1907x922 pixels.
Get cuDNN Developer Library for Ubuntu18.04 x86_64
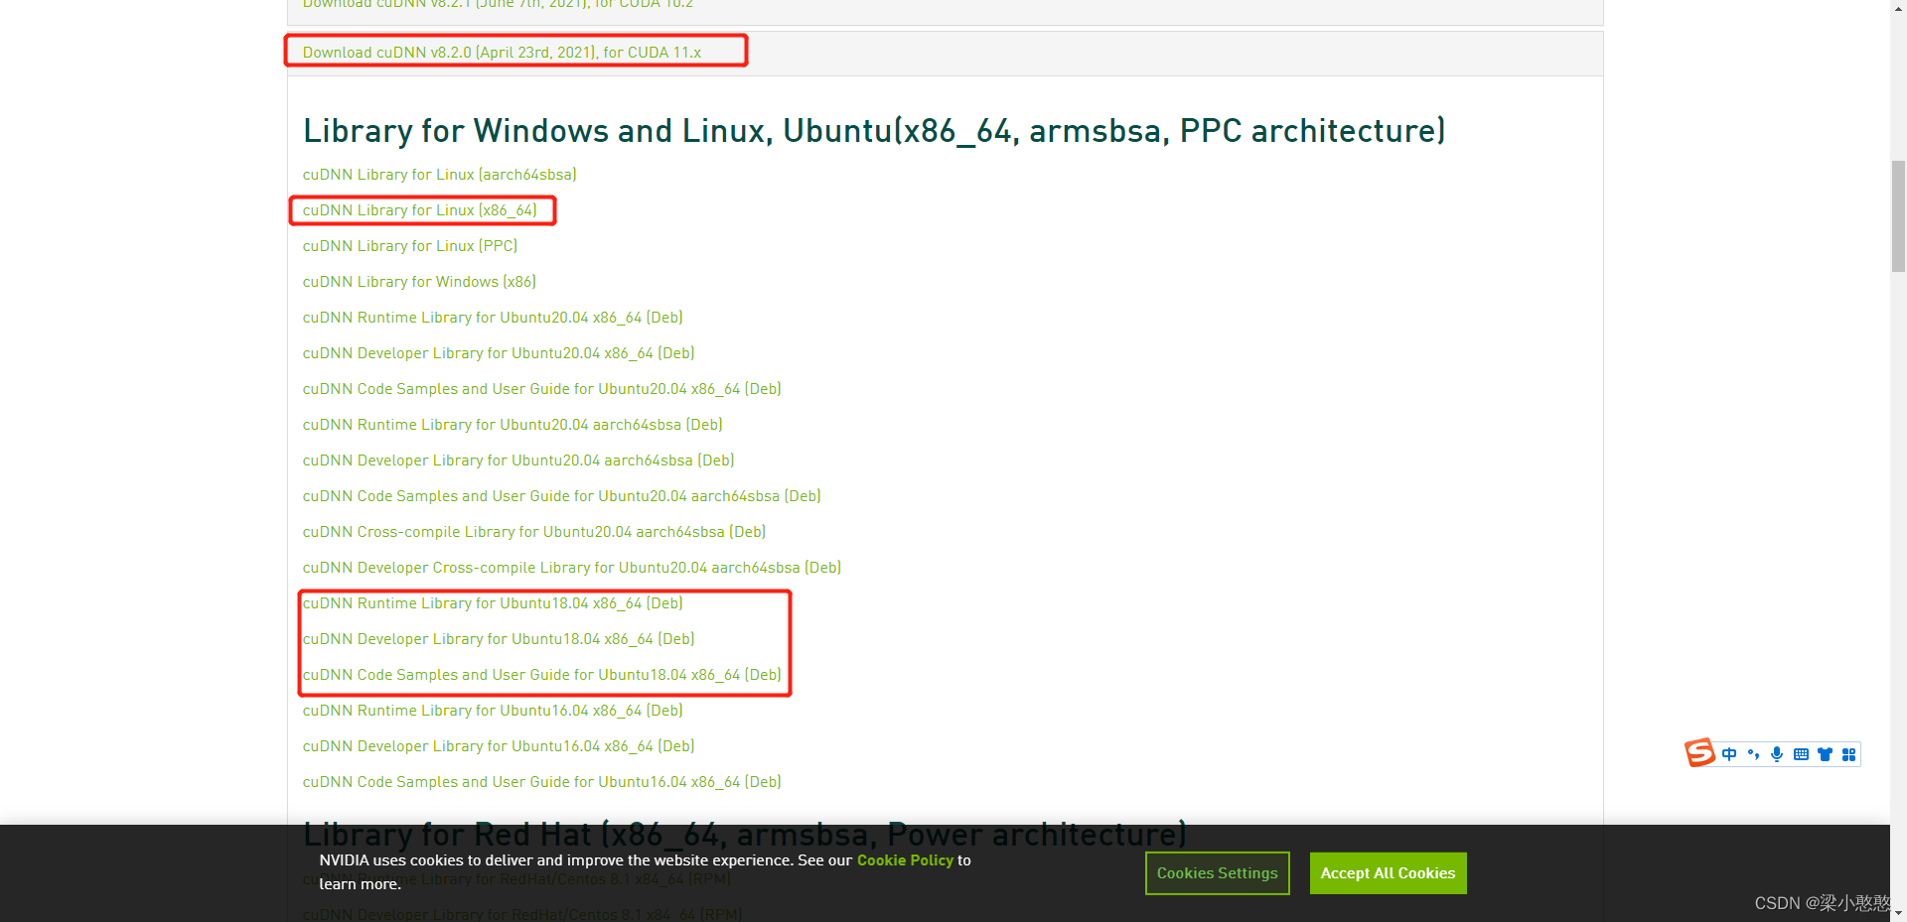coord(499,639)
